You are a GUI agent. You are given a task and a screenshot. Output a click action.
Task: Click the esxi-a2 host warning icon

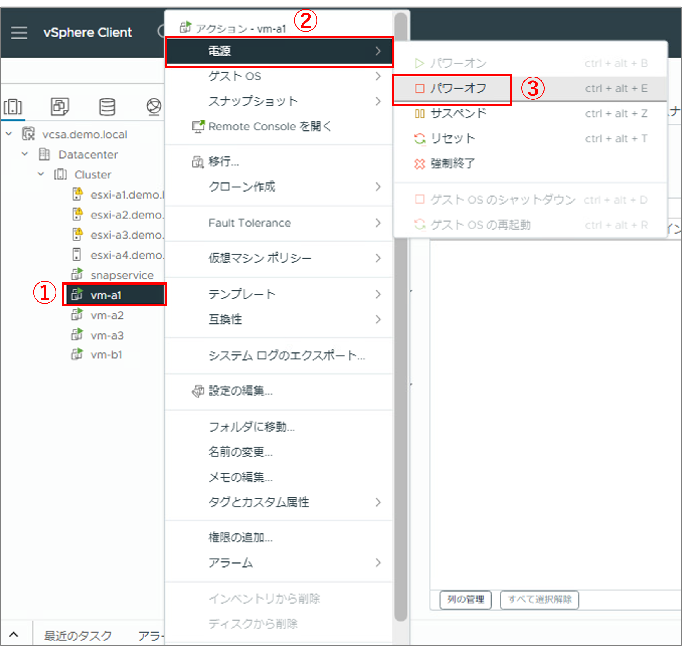(77, 214)
